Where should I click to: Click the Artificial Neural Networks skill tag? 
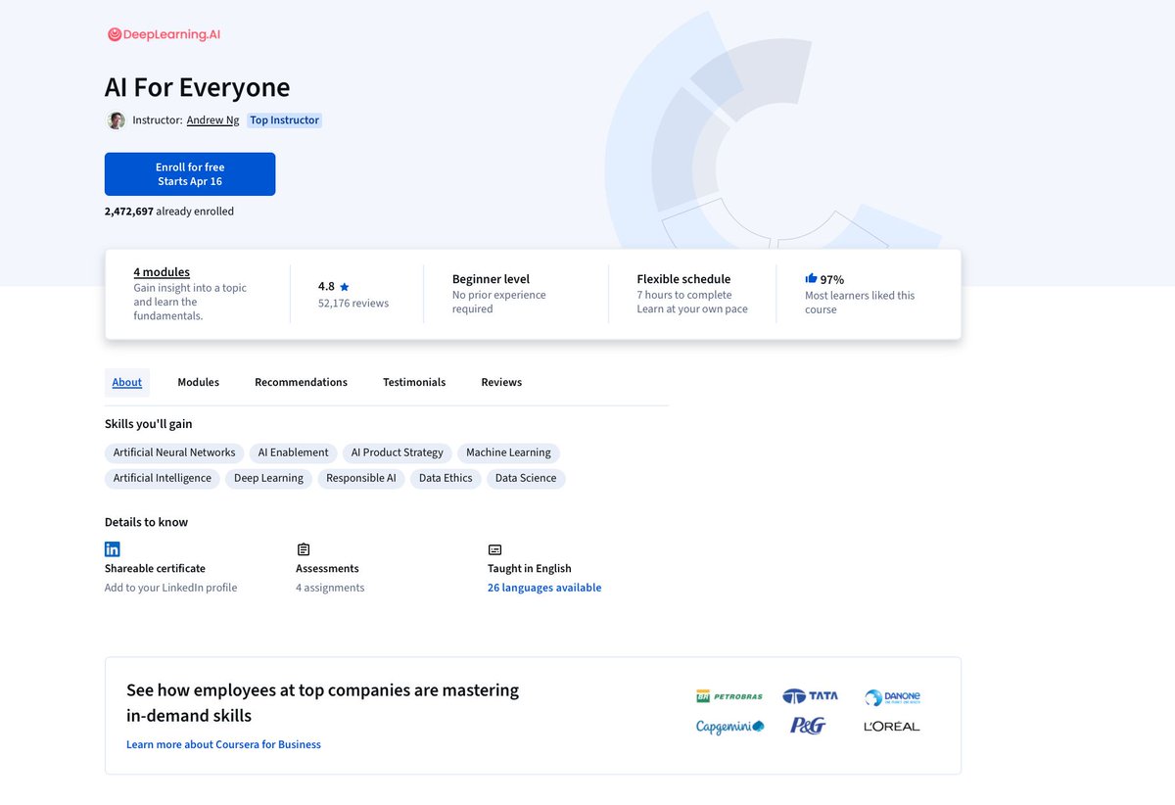pos(174,452)
